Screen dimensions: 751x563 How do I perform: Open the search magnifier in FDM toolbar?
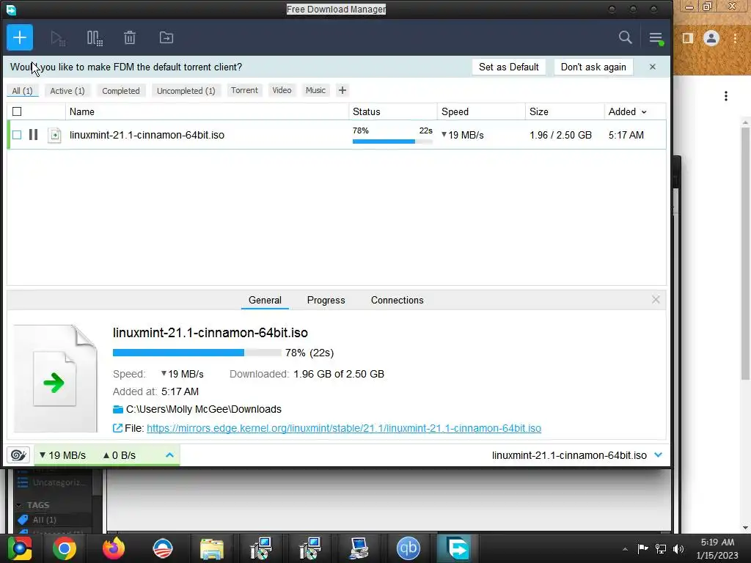(625, 37)
